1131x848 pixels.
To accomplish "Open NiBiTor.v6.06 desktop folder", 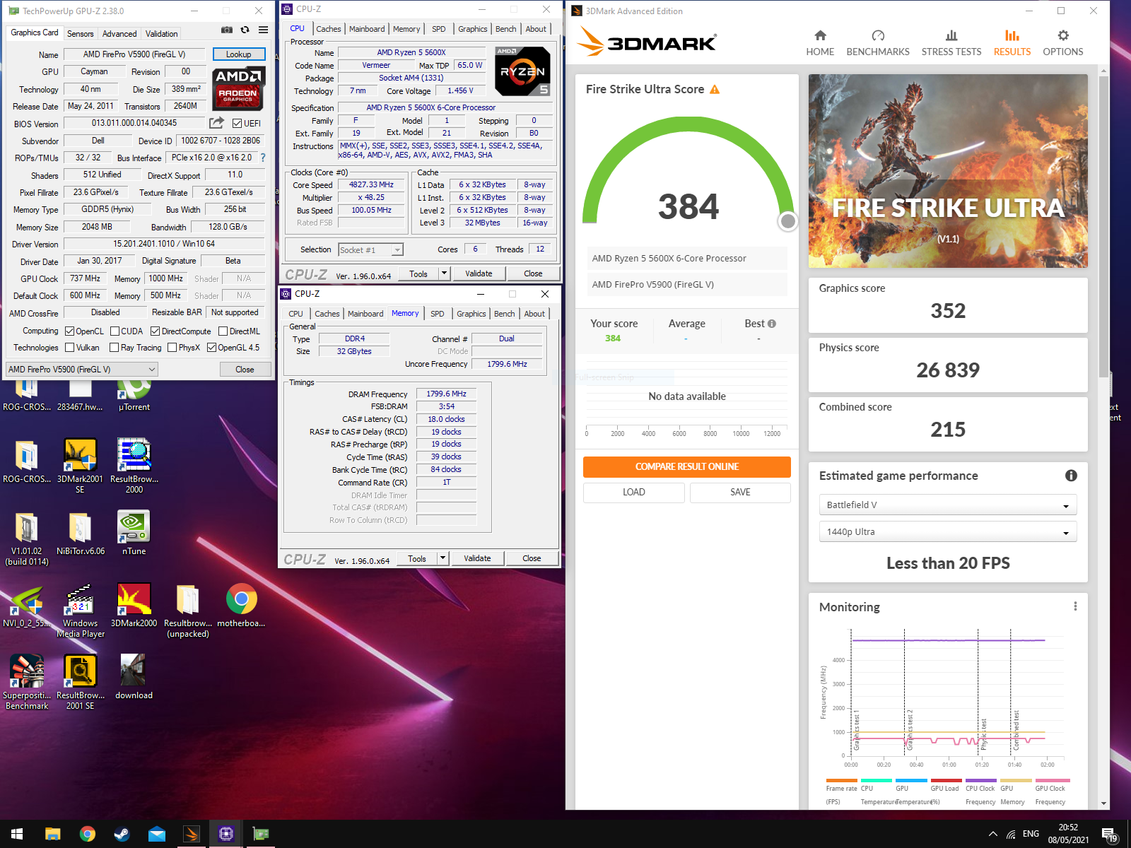I will click(80, 532).
